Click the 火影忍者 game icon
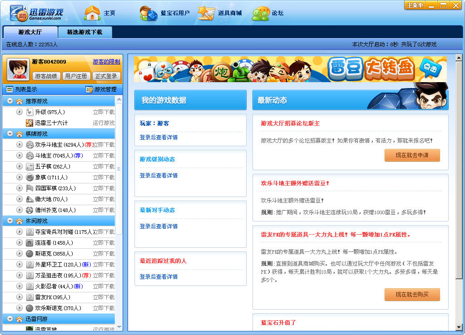The height and width of the screenshot is (335, 465). click(30, 286)
